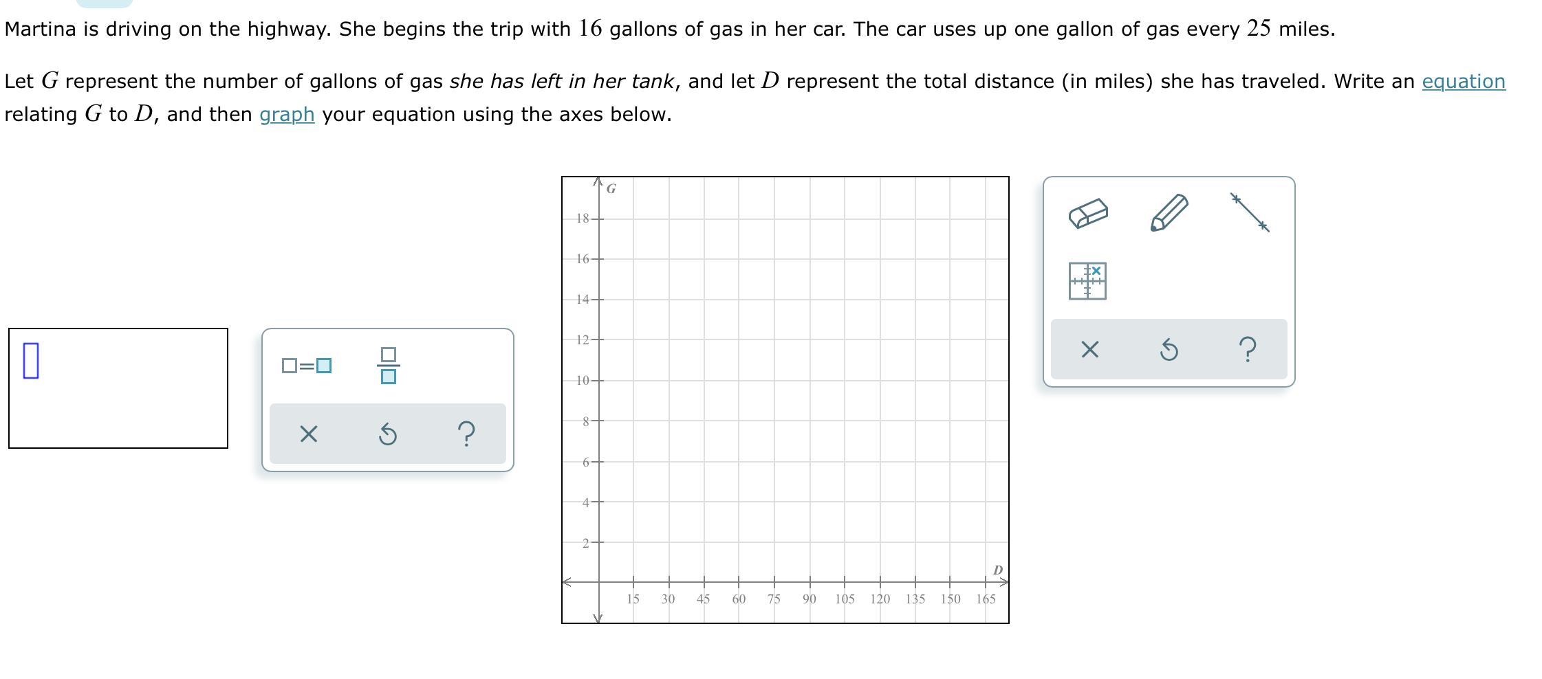The height and width of the screenshot is (679, 1542).
Task: Clear the equation answer box
Action: coord(309,434)
